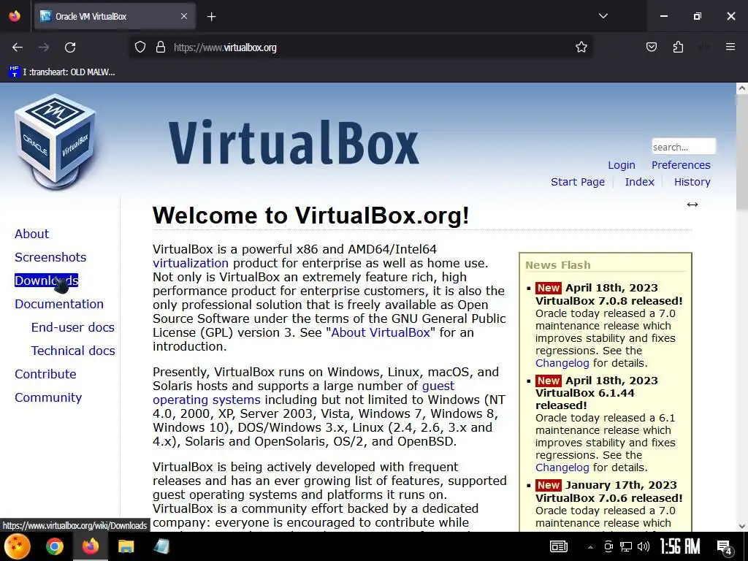The image size is (748, 561).
Task: Open the Contribute sidebar link
Action: tap(45, 374)
